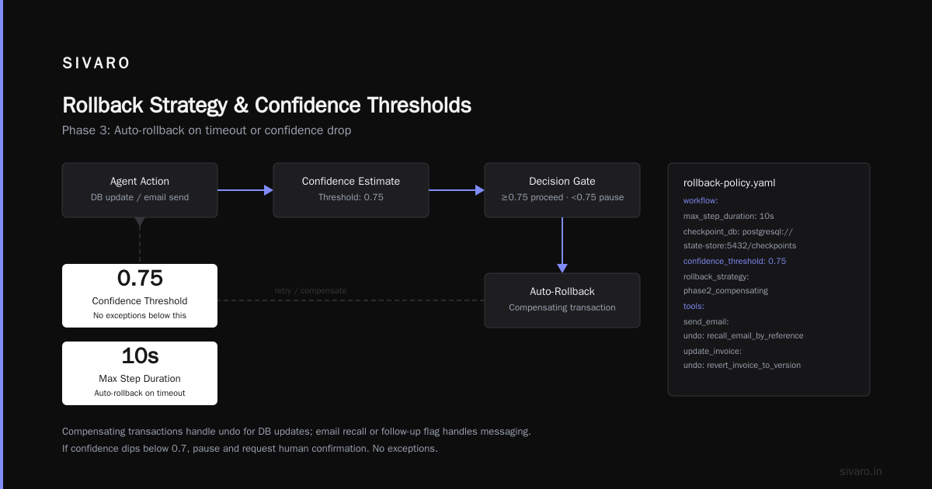Click 'Auto-rollback on timeout' caption
This screenshot has height=489, width=932.
[140, 393]
